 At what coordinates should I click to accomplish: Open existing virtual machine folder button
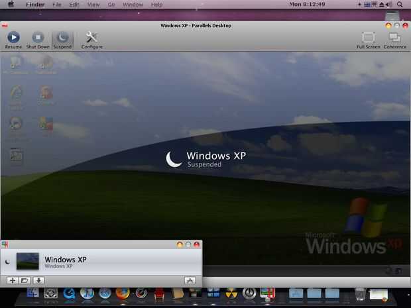[25, 280]
